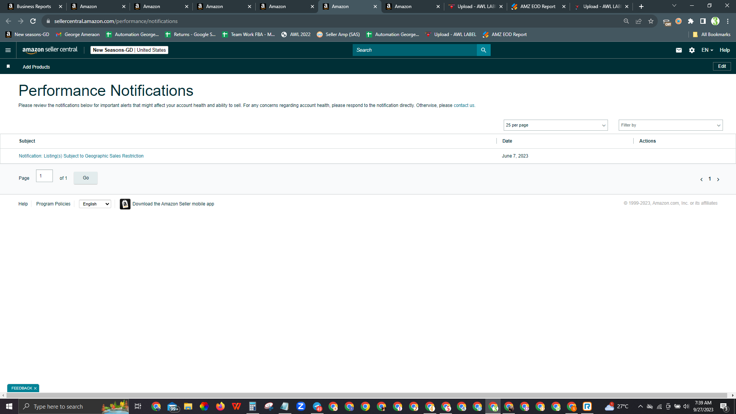Reload the page in browser toolbar
This screenshot has width=736, height=414.
click(x=33, y=21)
